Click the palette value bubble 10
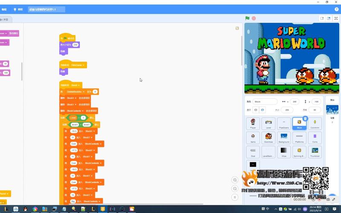This screenshot has height=213, width=341. 6,63
